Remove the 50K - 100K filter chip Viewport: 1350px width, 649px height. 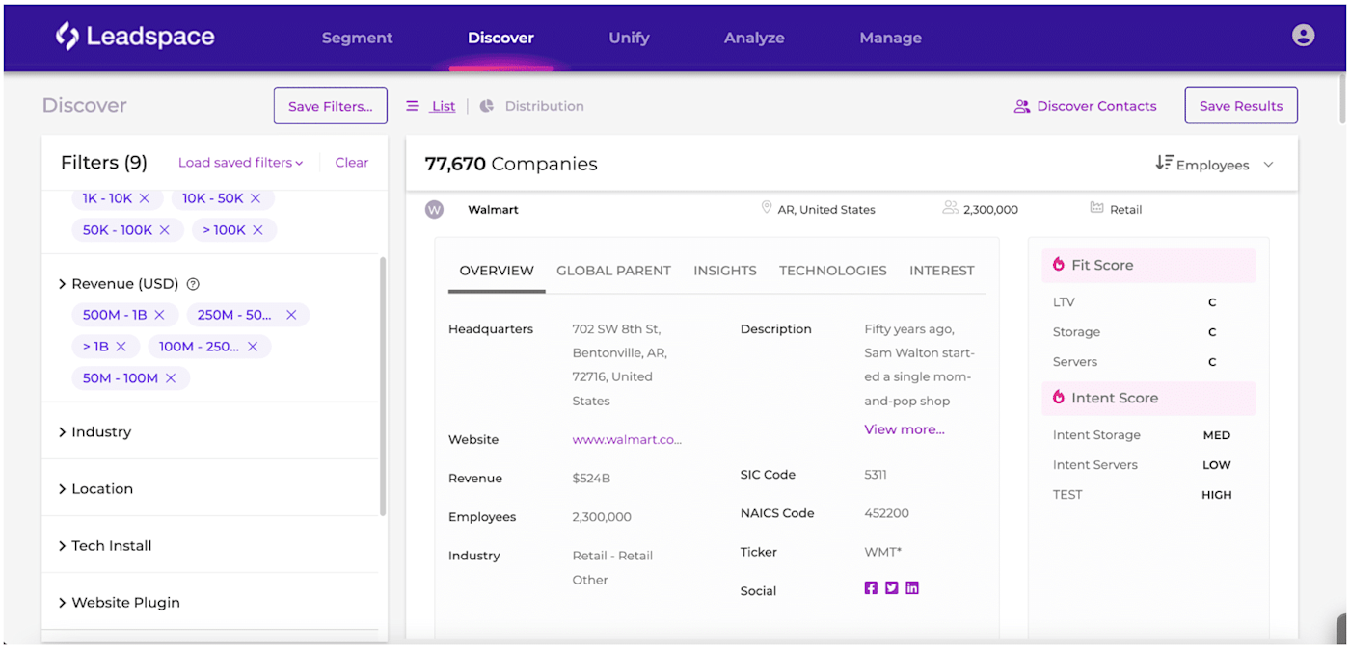pos(165,230)
